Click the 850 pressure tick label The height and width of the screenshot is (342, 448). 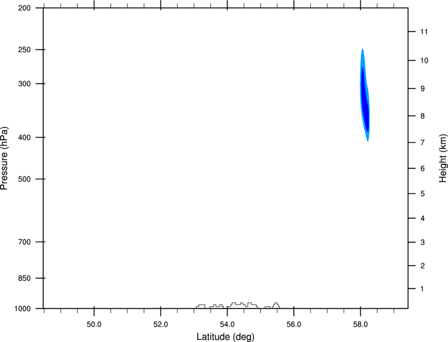pyautogui.click(x=24, y=278)
